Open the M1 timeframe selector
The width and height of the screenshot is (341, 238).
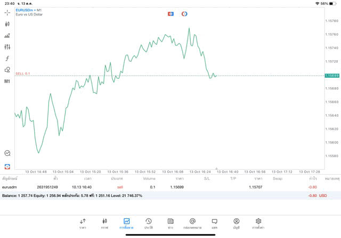(x=7, y=81)
